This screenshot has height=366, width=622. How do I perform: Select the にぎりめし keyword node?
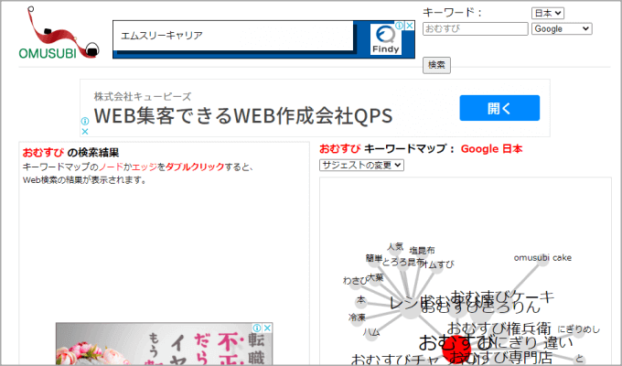[578, 328]
